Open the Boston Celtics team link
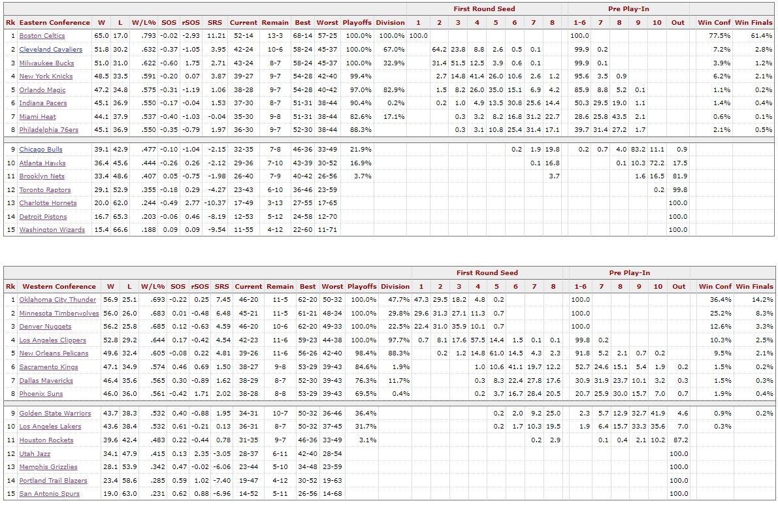The width and height of the screenshot is (778, 505). coord(42,36)
